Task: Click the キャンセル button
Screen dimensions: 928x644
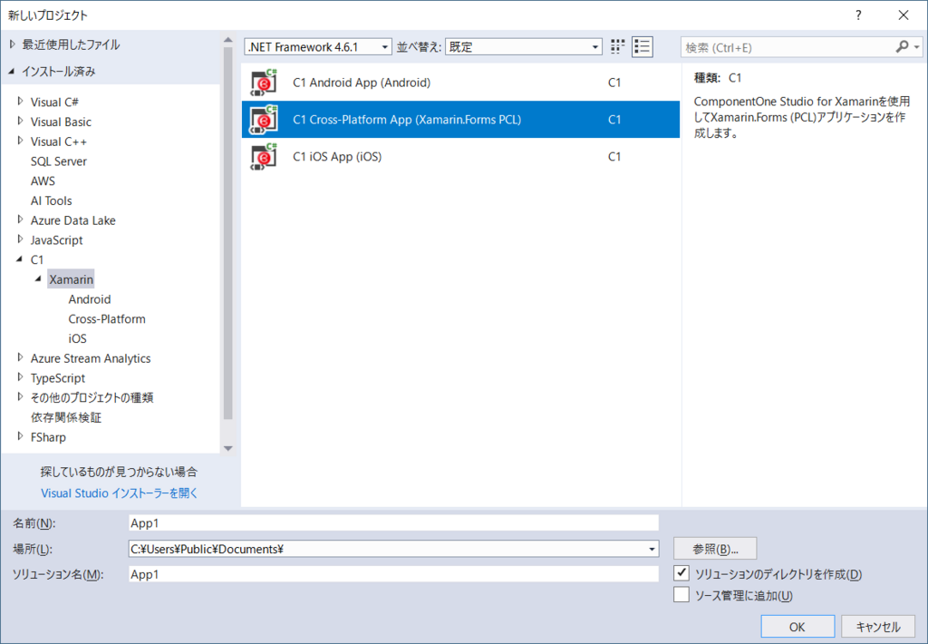Action: click(878, 626)
